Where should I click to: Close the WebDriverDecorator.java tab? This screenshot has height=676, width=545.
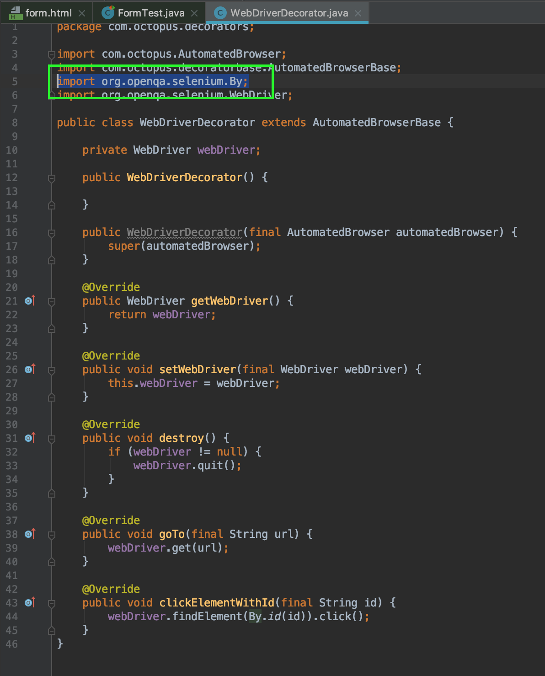coord(358,13)
